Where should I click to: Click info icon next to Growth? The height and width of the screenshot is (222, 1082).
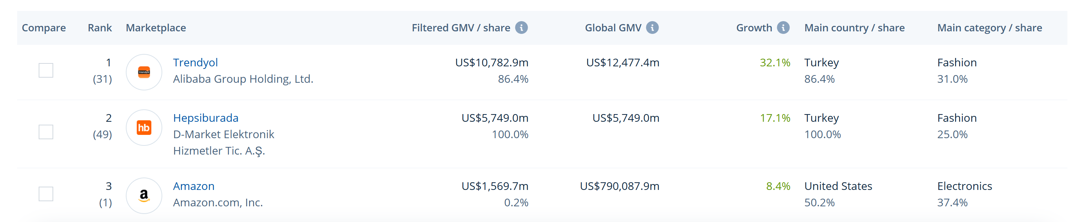(783, 28)
